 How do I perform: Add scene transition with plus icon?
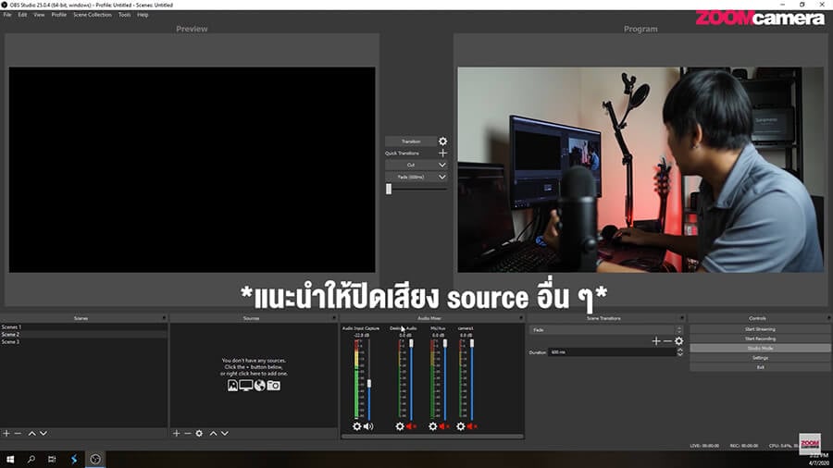coord(656,341)
